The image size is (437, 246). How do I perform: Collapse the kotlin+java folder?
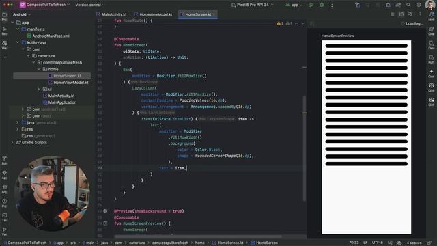click(18, 42)
